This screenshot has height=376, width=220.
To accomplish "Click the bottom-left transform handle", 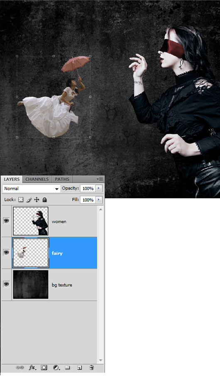I will [17, 138].
